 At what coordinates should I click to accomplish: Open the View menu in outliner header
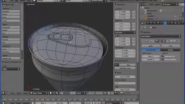pyautogui.click(x=151, y=5)
